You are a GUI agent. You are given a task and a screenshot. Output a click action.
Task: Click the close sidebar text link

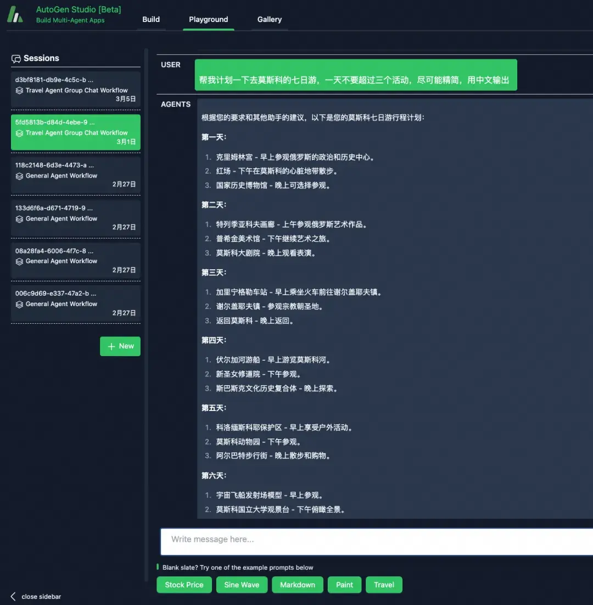tap(41, 597)
